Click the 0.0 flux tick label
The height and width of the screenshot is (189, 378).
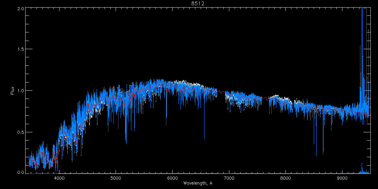(20, 173)
